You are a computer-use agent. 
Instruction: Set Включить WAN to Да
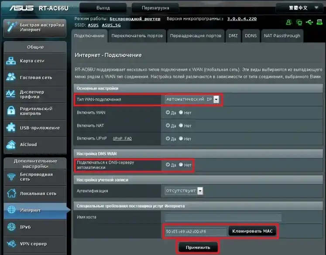pyautogui.click(x=168, y=112)
